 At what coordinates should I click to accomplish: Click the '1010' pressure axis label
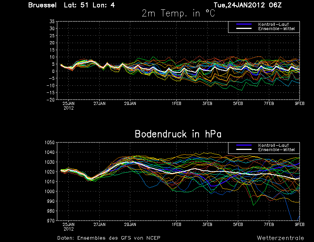(50, 182)
